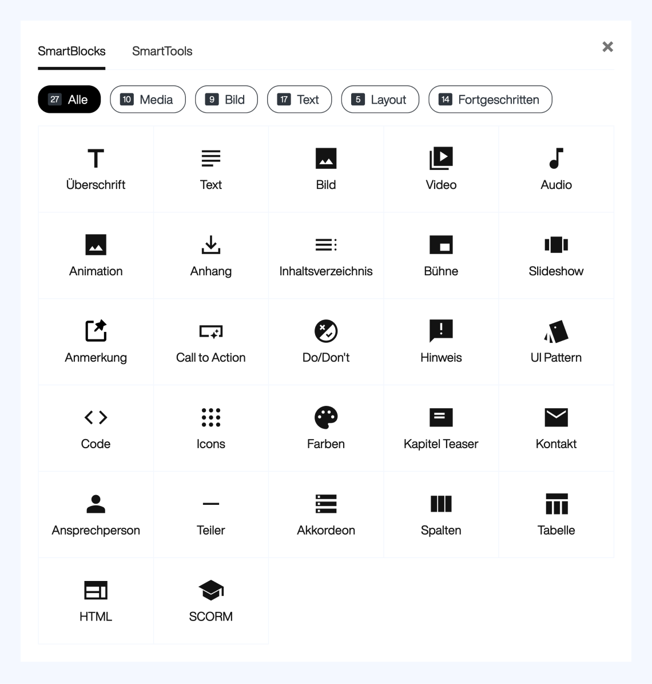Select the SCORM graduation cap block
The width and height of the screenshot is (652, 684).
pyautogui.click(x=210, y=602)
